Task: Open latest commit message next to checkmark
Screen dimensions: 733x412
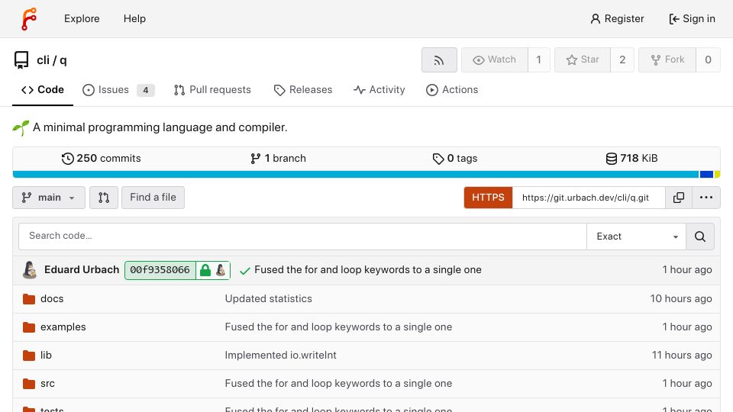Action: (x=368, y=270)
